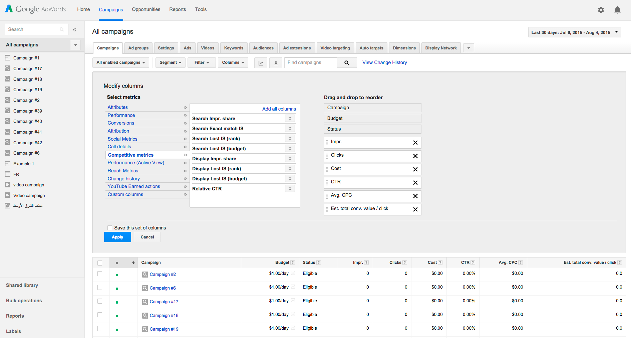This screenshot has width=631, height=338.
Task: Check Save this set of columns
Action: pyautogui.click(x=110, y=228)
